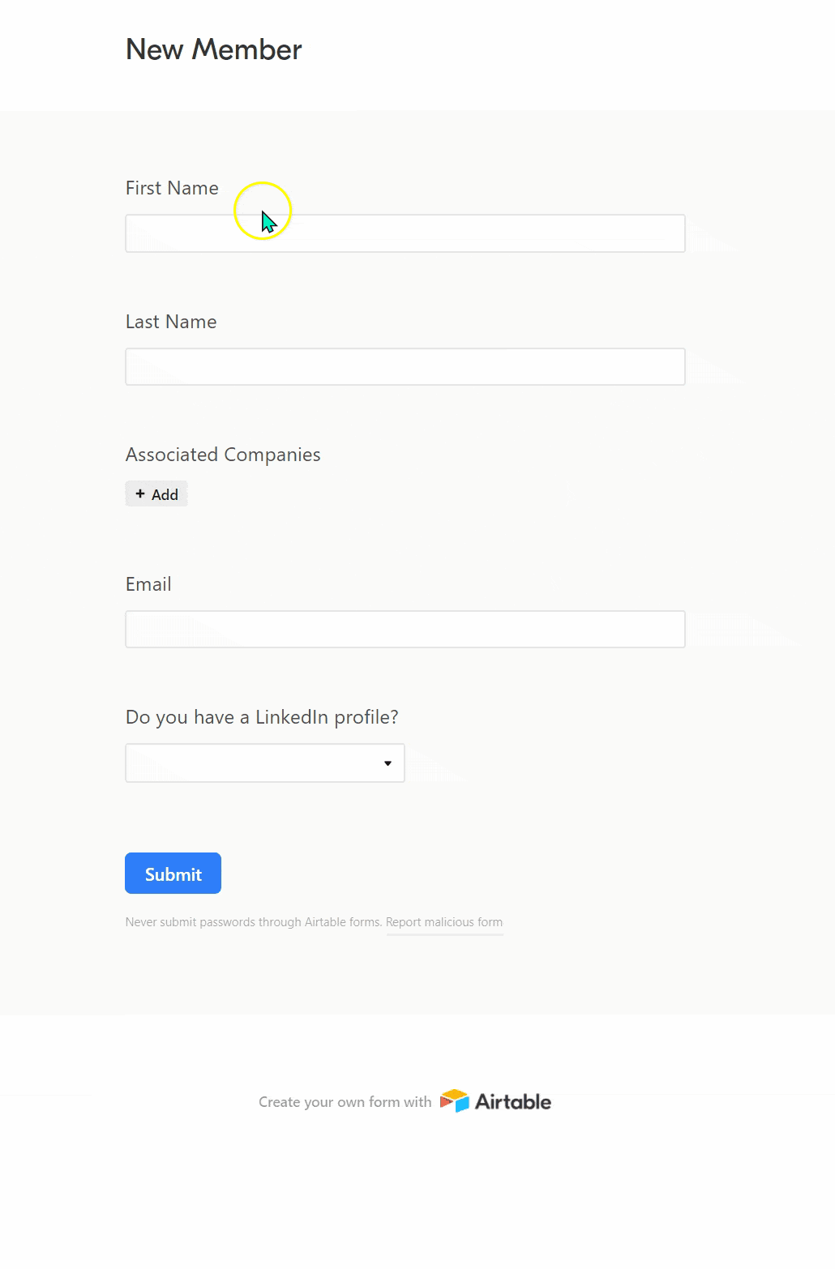
Task: Click the Create your own form with Airtable link
Action: (x=345, y=1101)
